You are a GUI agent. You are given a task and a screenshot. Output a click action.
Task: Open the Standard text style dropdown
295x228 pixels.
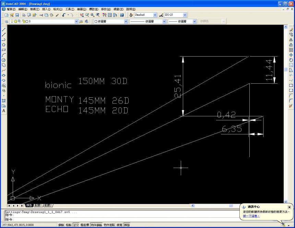coord(155,15)
